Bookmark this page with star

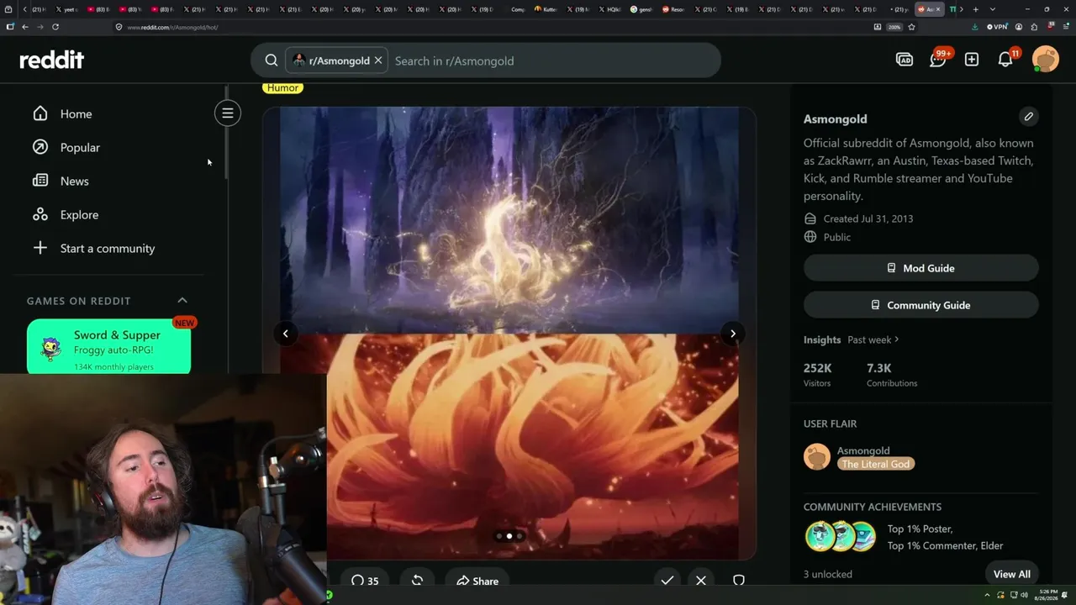coord(911,27)
